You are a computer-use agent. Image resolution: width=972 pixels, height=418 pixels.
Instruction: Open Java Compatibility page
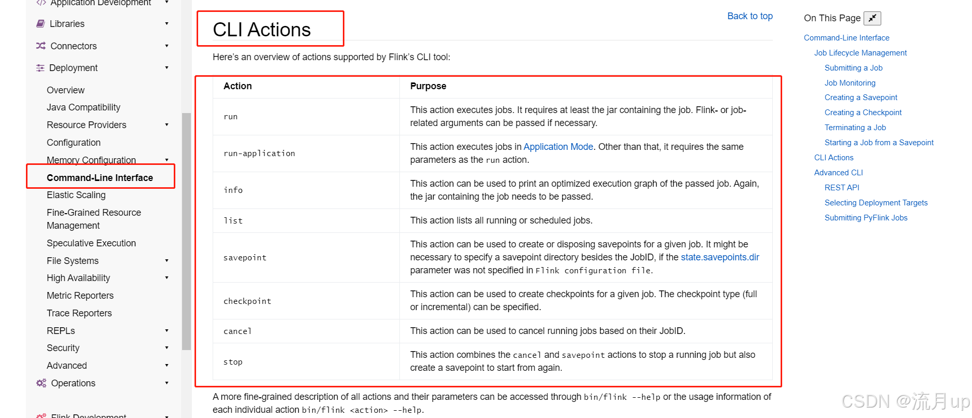(x=84, y=107)
